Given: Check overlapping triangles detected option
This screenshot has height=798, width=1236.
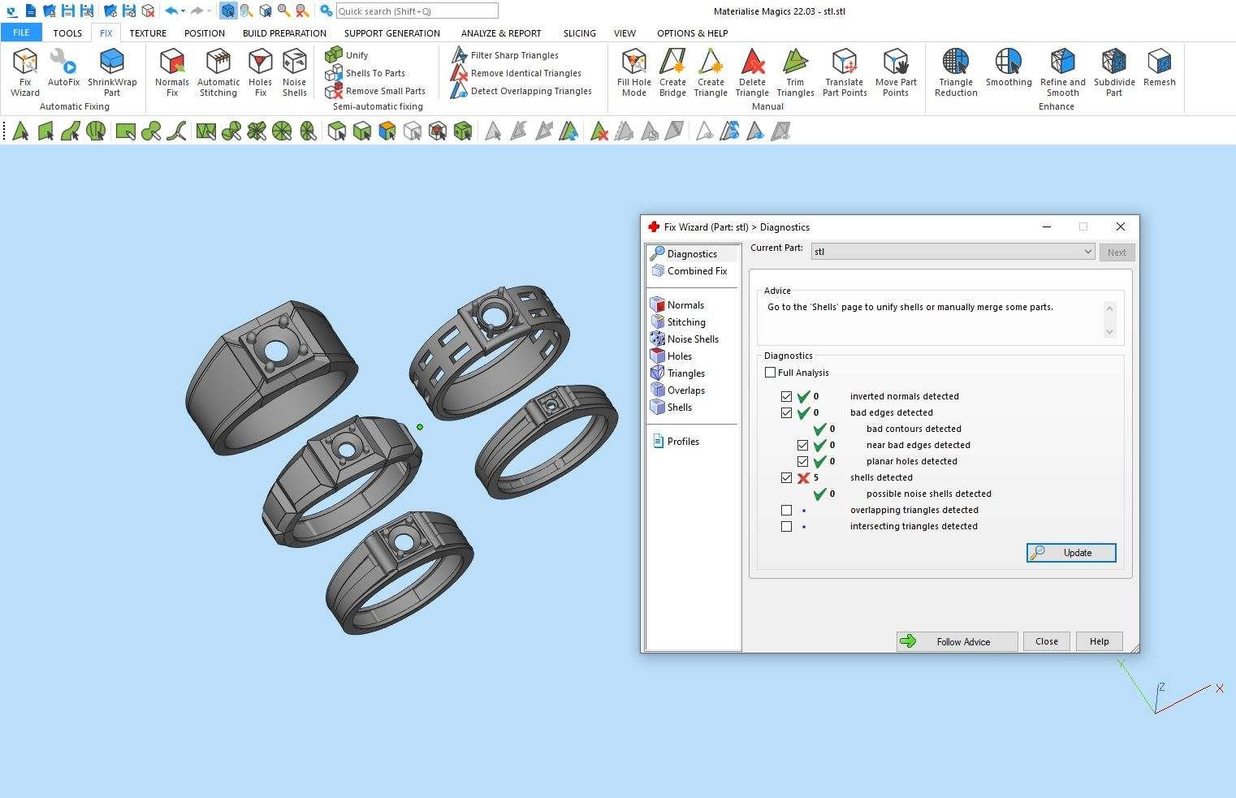Looking at the screenshot, I should (786, 511).
